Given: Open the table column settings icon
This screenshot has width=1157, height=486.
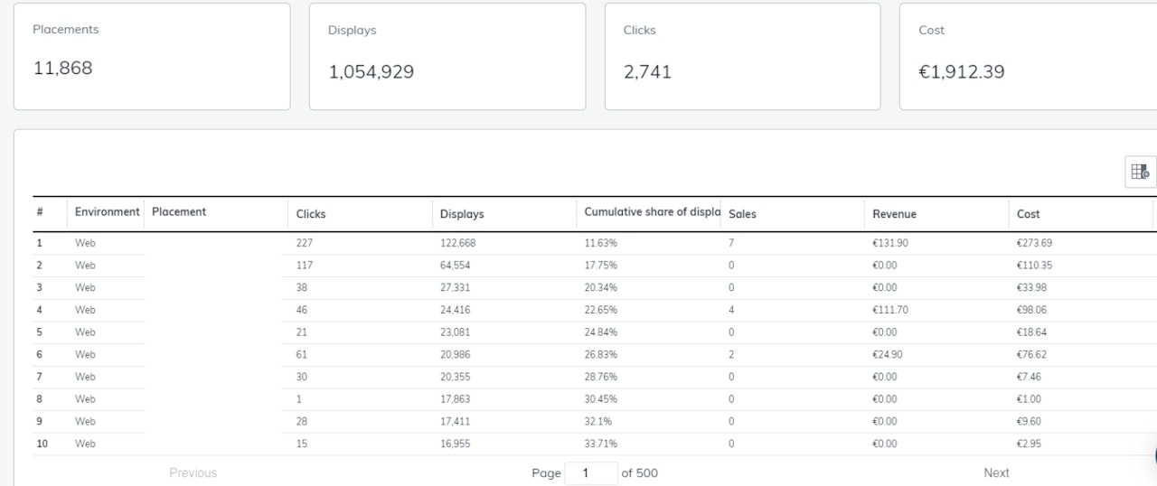Looking at the screenshot, I should click(1140, 172).
